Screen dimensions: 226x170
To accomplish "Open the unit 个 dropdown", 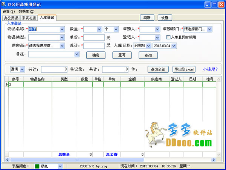I will 116,29.
